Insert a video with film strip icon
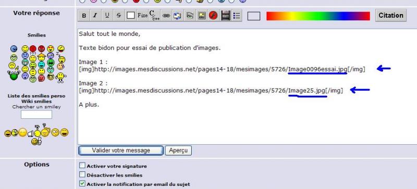This screenshot has height=189, width=417. click(x=226, y=16)
